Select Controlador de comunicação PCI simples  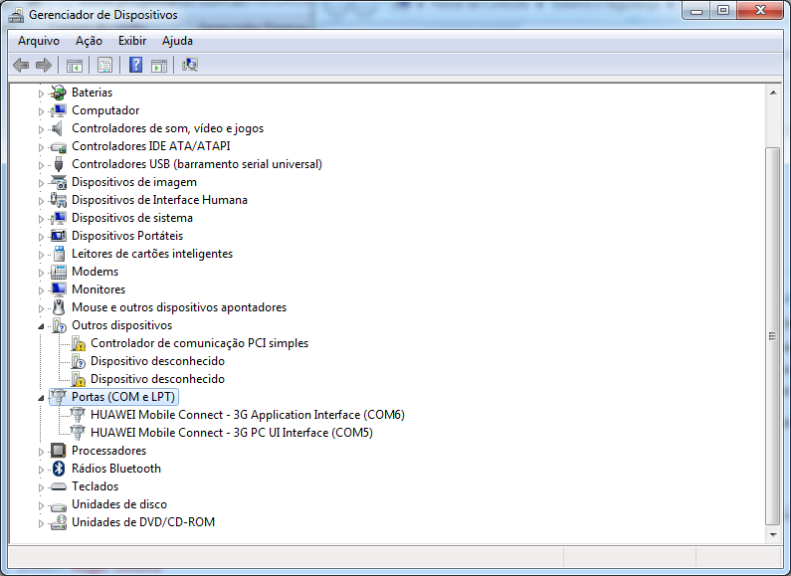199,343
